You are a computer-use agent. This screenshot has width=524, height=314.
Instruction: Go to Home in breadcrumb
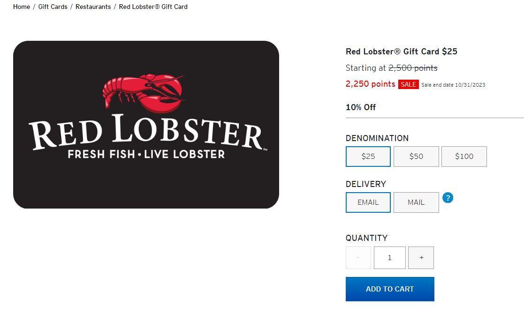click(22, 7)
